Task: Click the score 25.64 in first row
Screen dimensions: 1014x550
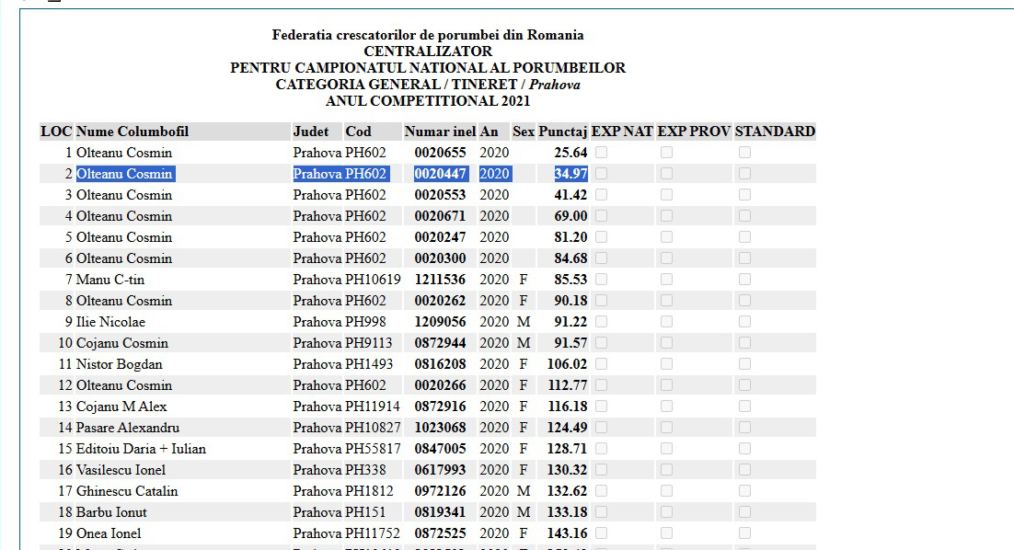Action: click(570, 153)
